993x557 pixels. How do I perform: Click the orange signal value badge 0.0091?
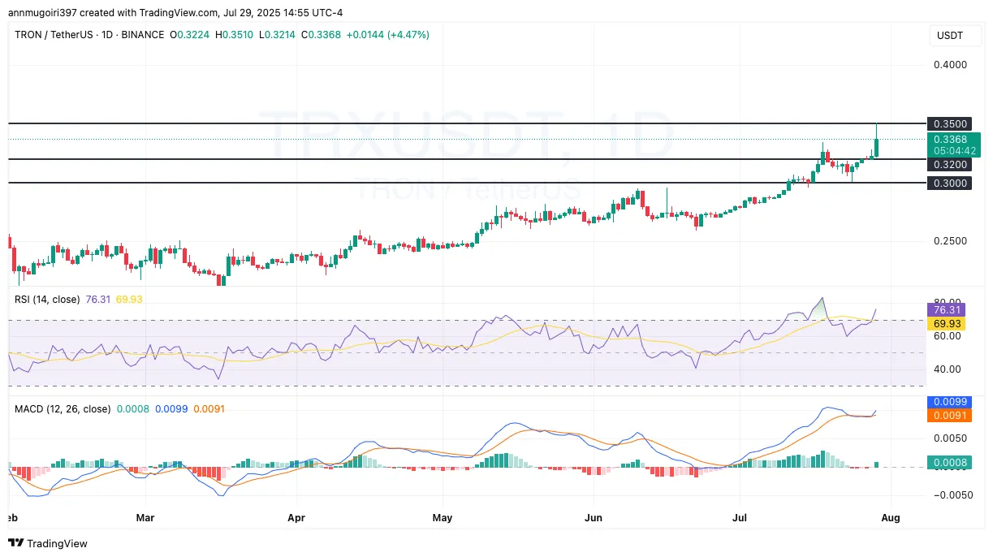949,415
